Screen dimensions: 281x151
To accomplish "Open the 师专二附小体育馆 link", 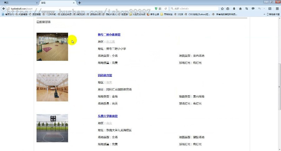I will (109, 35).
